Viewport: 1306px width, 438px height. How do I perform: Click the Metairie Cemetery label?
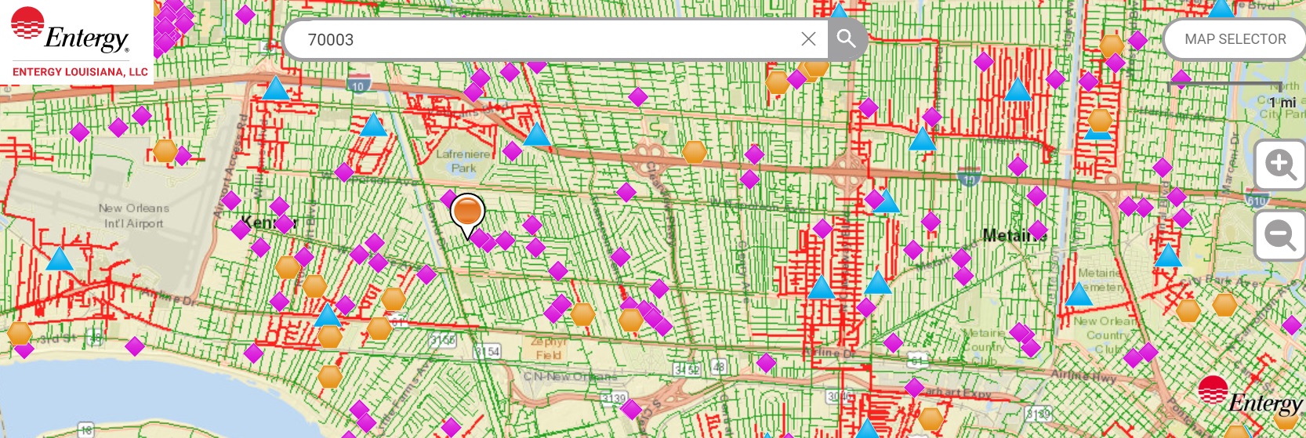pos(1102,280)
